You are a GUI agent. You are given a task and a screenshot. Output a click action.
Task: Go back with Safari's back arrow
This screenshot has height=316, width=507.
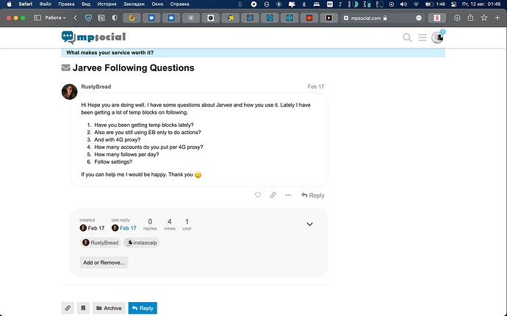tap(76, 18)
